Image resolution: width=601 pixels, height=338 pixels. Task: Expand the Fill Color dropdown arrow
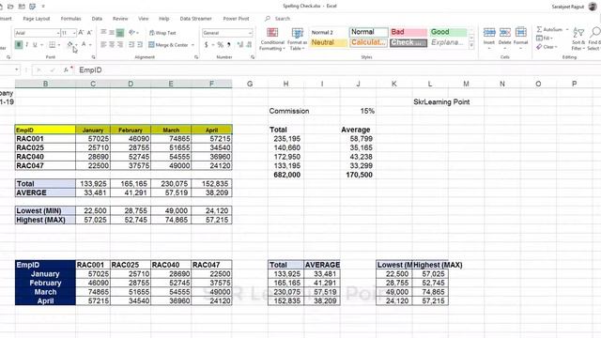76,45
